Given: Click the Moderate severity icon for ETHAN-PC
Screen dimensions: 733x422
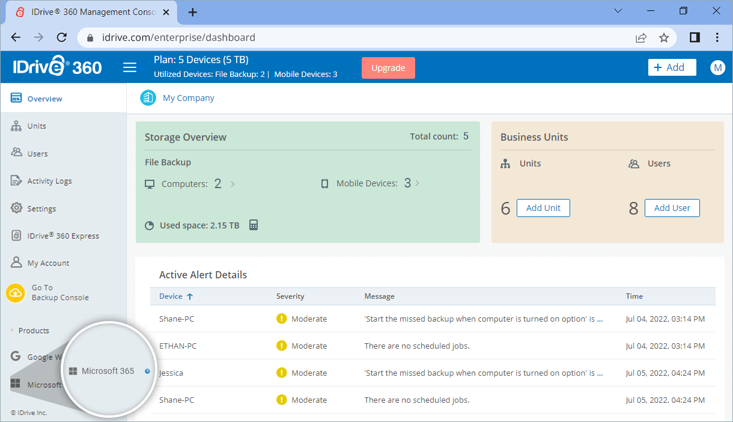Looking at the screenshot, I should [282, 346].
